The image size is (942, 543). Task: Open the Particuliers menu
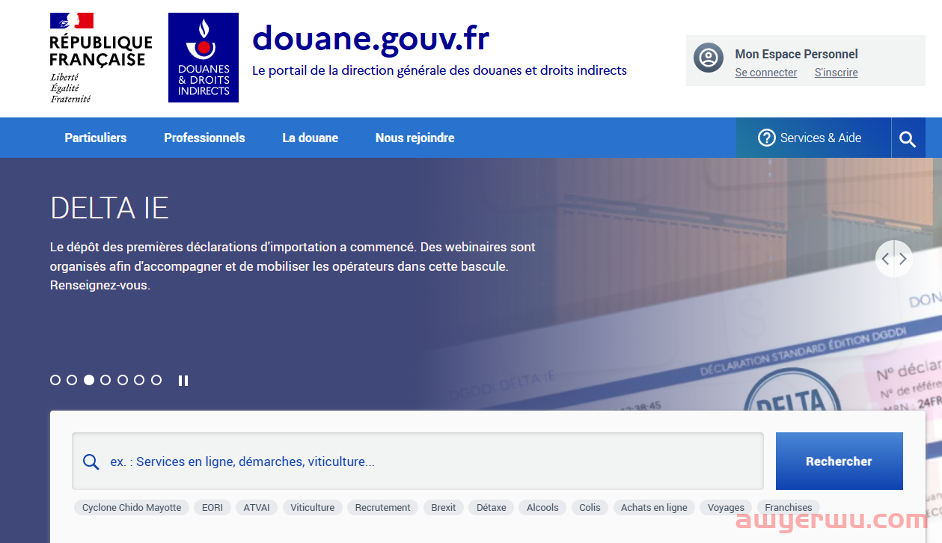coord(96,138)
